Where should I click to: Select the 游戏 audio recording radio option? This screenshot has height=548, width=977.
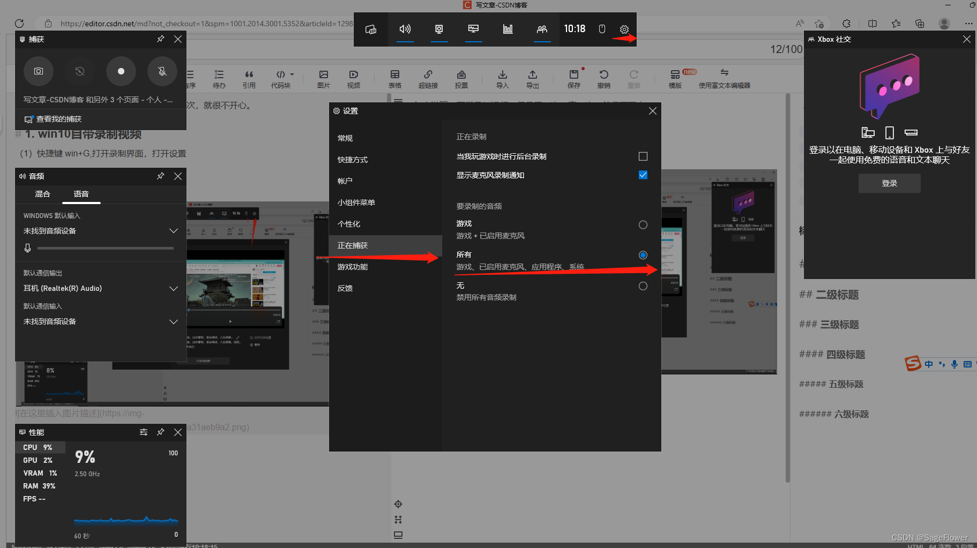click(x=643, y=225)
